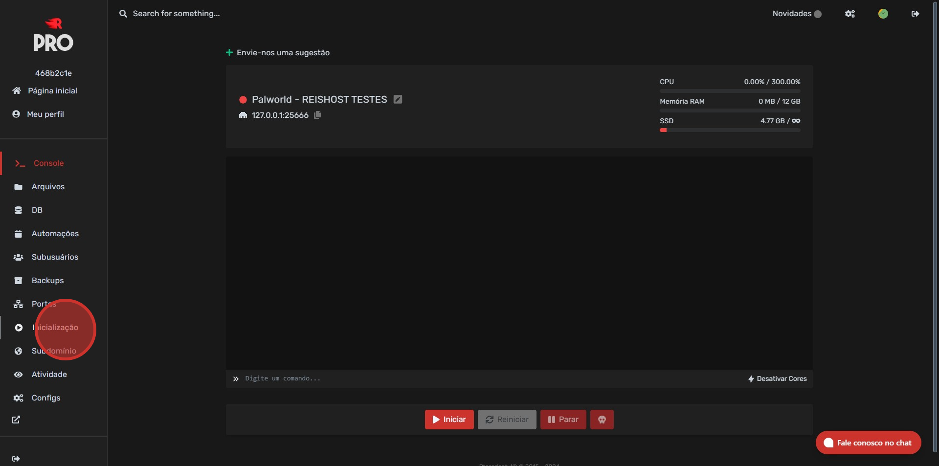This screenshot has width=939, height=466.
Task: Click the DB database icon
Action: coord(19,210)
